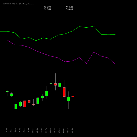
Task: Click the close value 'C: 6.90'
Action: (x=47, y=7)
